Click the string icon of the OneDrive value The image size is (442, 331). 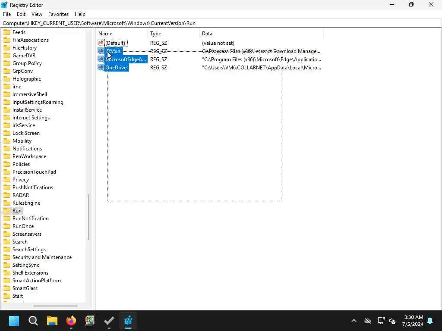(x=101, y=67)
